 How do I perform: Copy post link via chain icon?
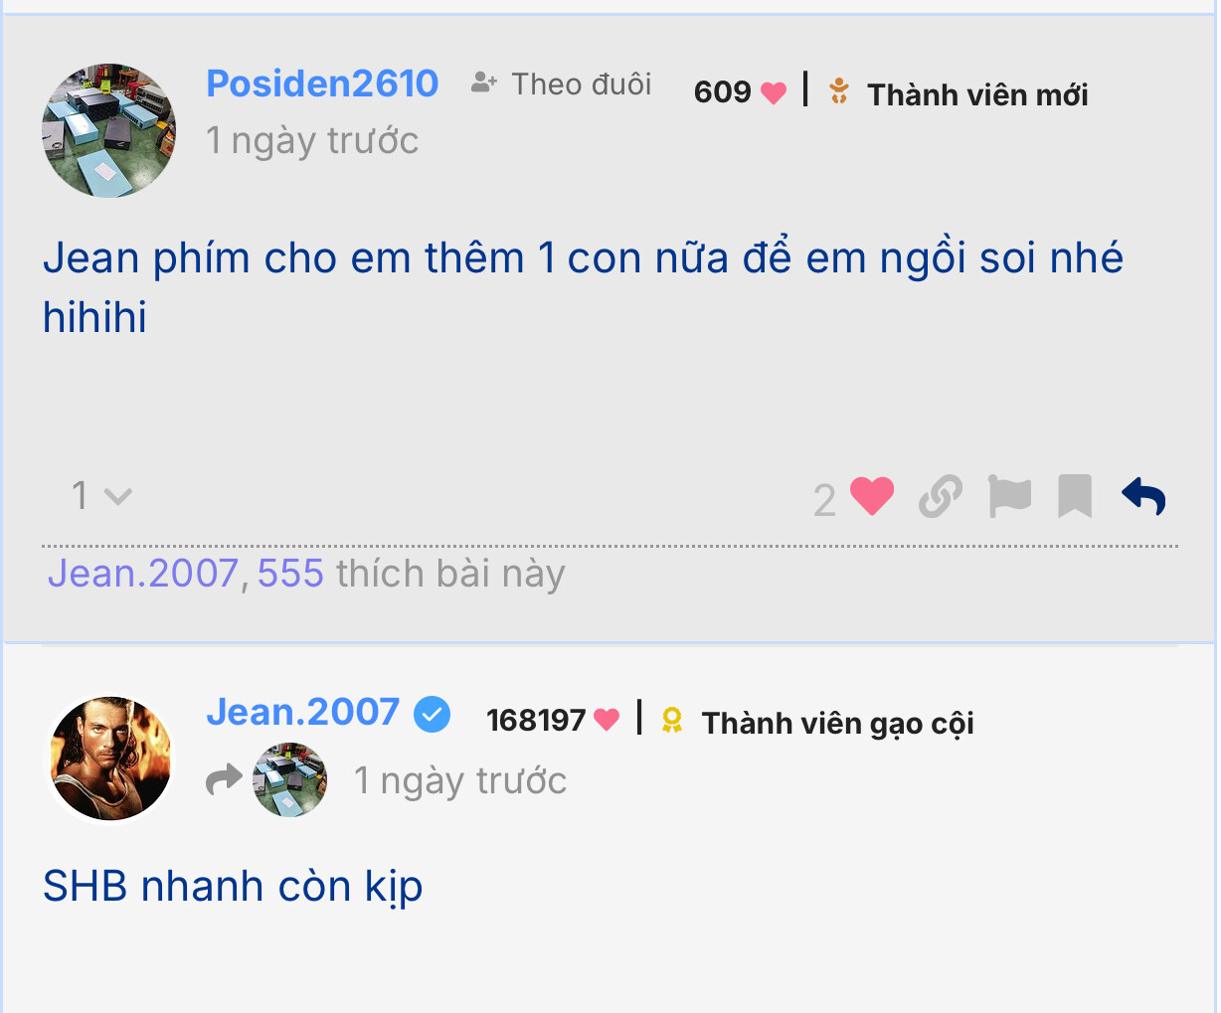click(940, 496)
